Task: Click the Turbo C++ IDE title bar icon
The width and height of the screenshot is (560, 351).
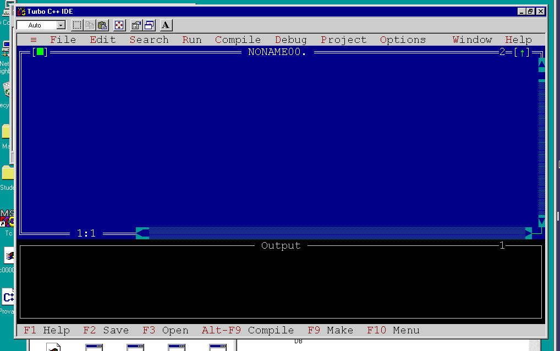Action: (21, 12)
